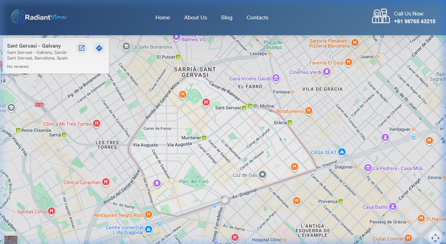Select the Provença station icon
Image resolution: width=446 pixels, height=244 pixels.
coord(340,201)
